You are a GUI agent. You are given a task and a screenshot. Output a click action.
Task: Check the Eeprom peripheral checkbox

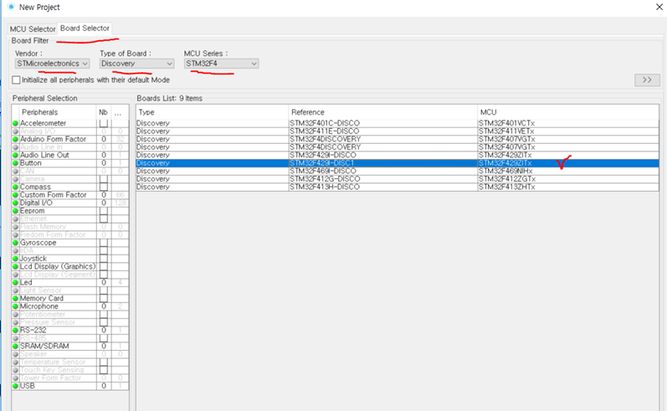tap(104, 211)
